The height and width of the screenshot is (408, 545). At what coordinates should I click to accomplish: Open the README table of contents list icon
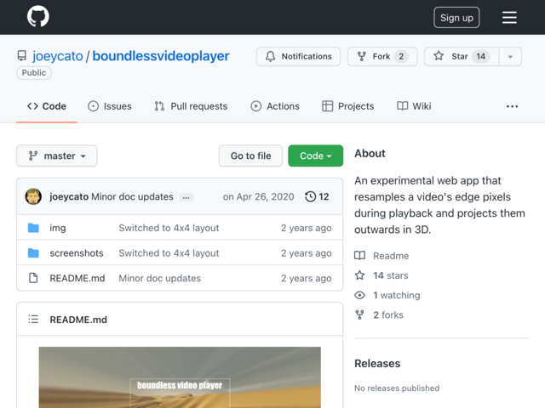click(33, 319)
